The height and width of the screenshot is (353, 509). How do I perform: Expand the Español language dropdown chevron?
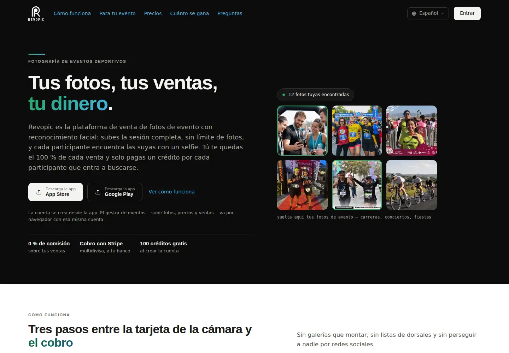(x=443, y=13)
